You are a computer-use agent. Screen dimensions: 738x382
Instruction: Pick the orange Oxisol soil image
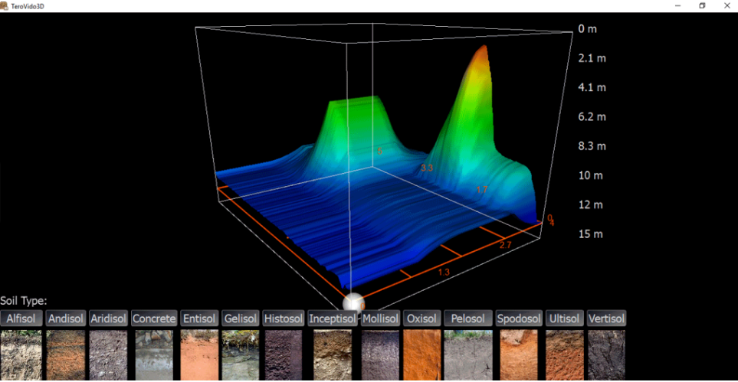(x=421, y=355)
